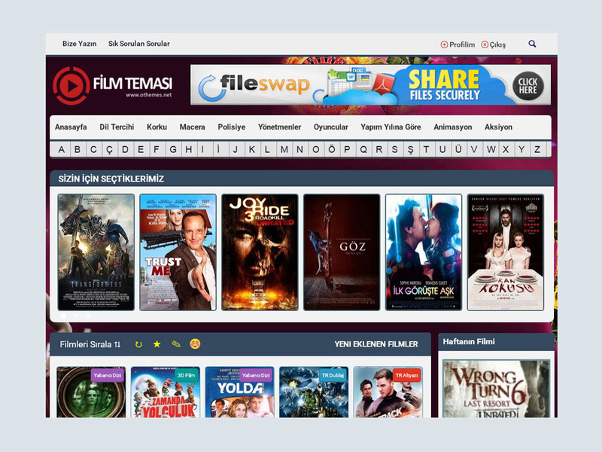This screenshot has width=602, height=452.
Task: Open the Dil Tercihi menu
Action: (x=117, y=127)
